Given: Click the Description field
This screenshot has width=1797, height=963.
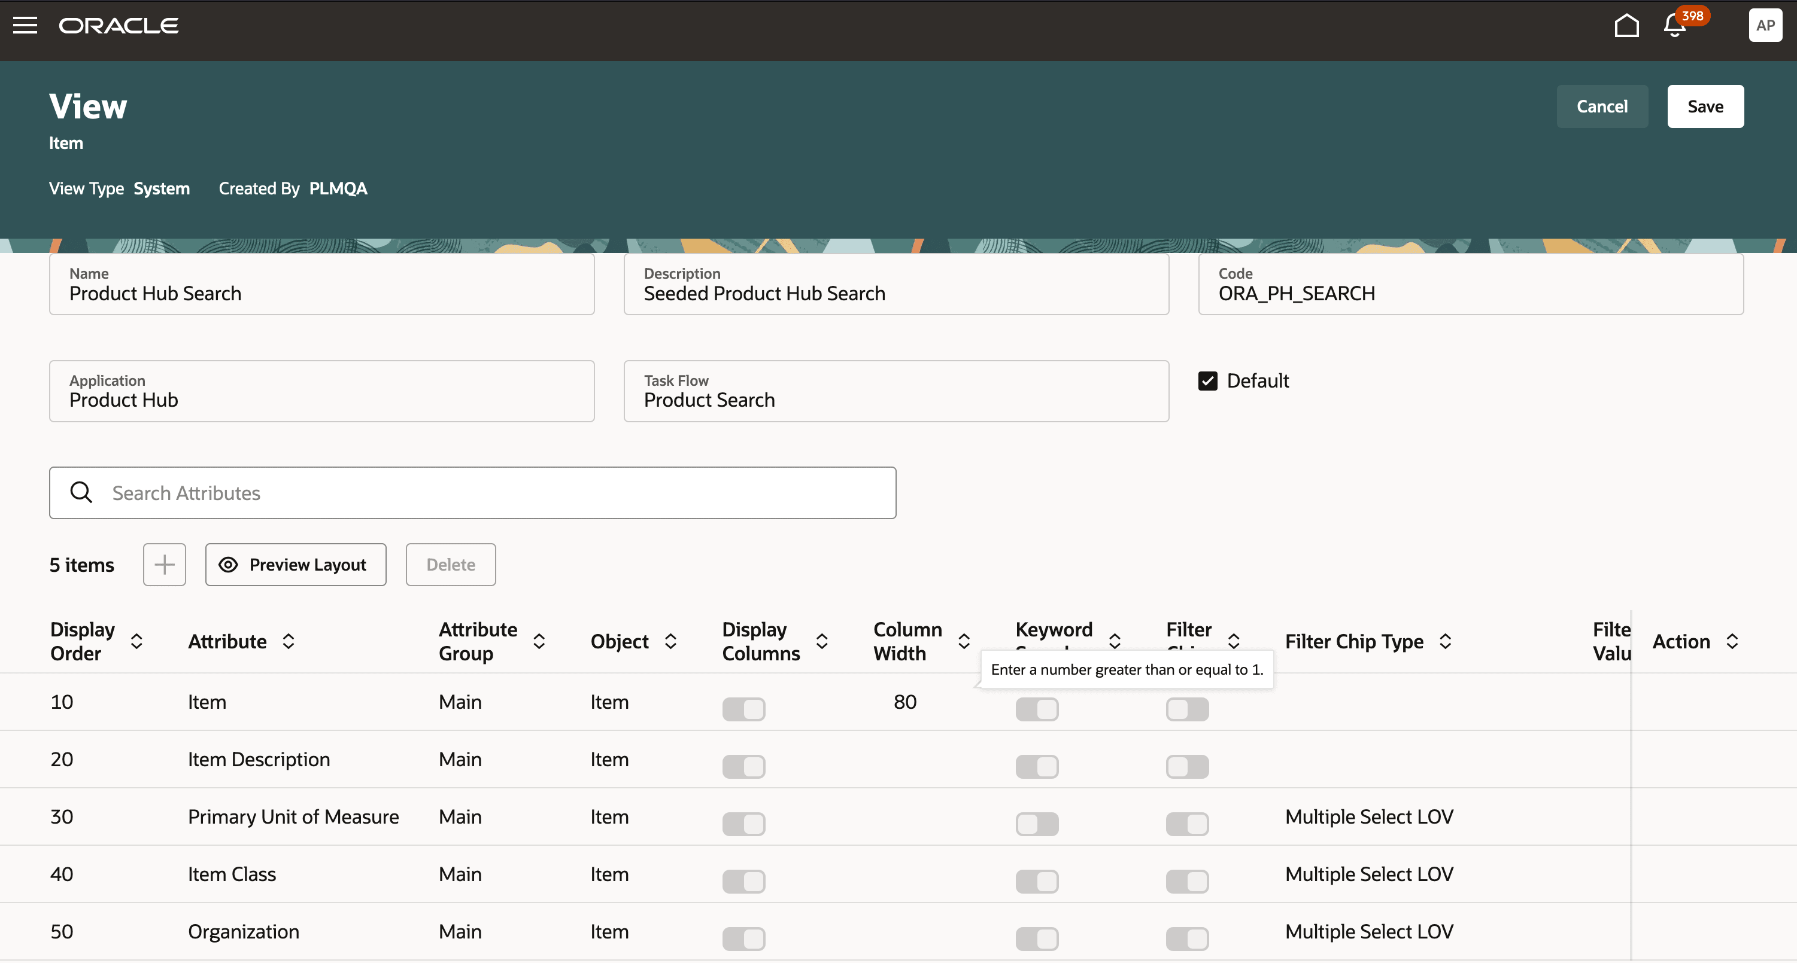Looking at the screenshot, I should tap(896, 284).
